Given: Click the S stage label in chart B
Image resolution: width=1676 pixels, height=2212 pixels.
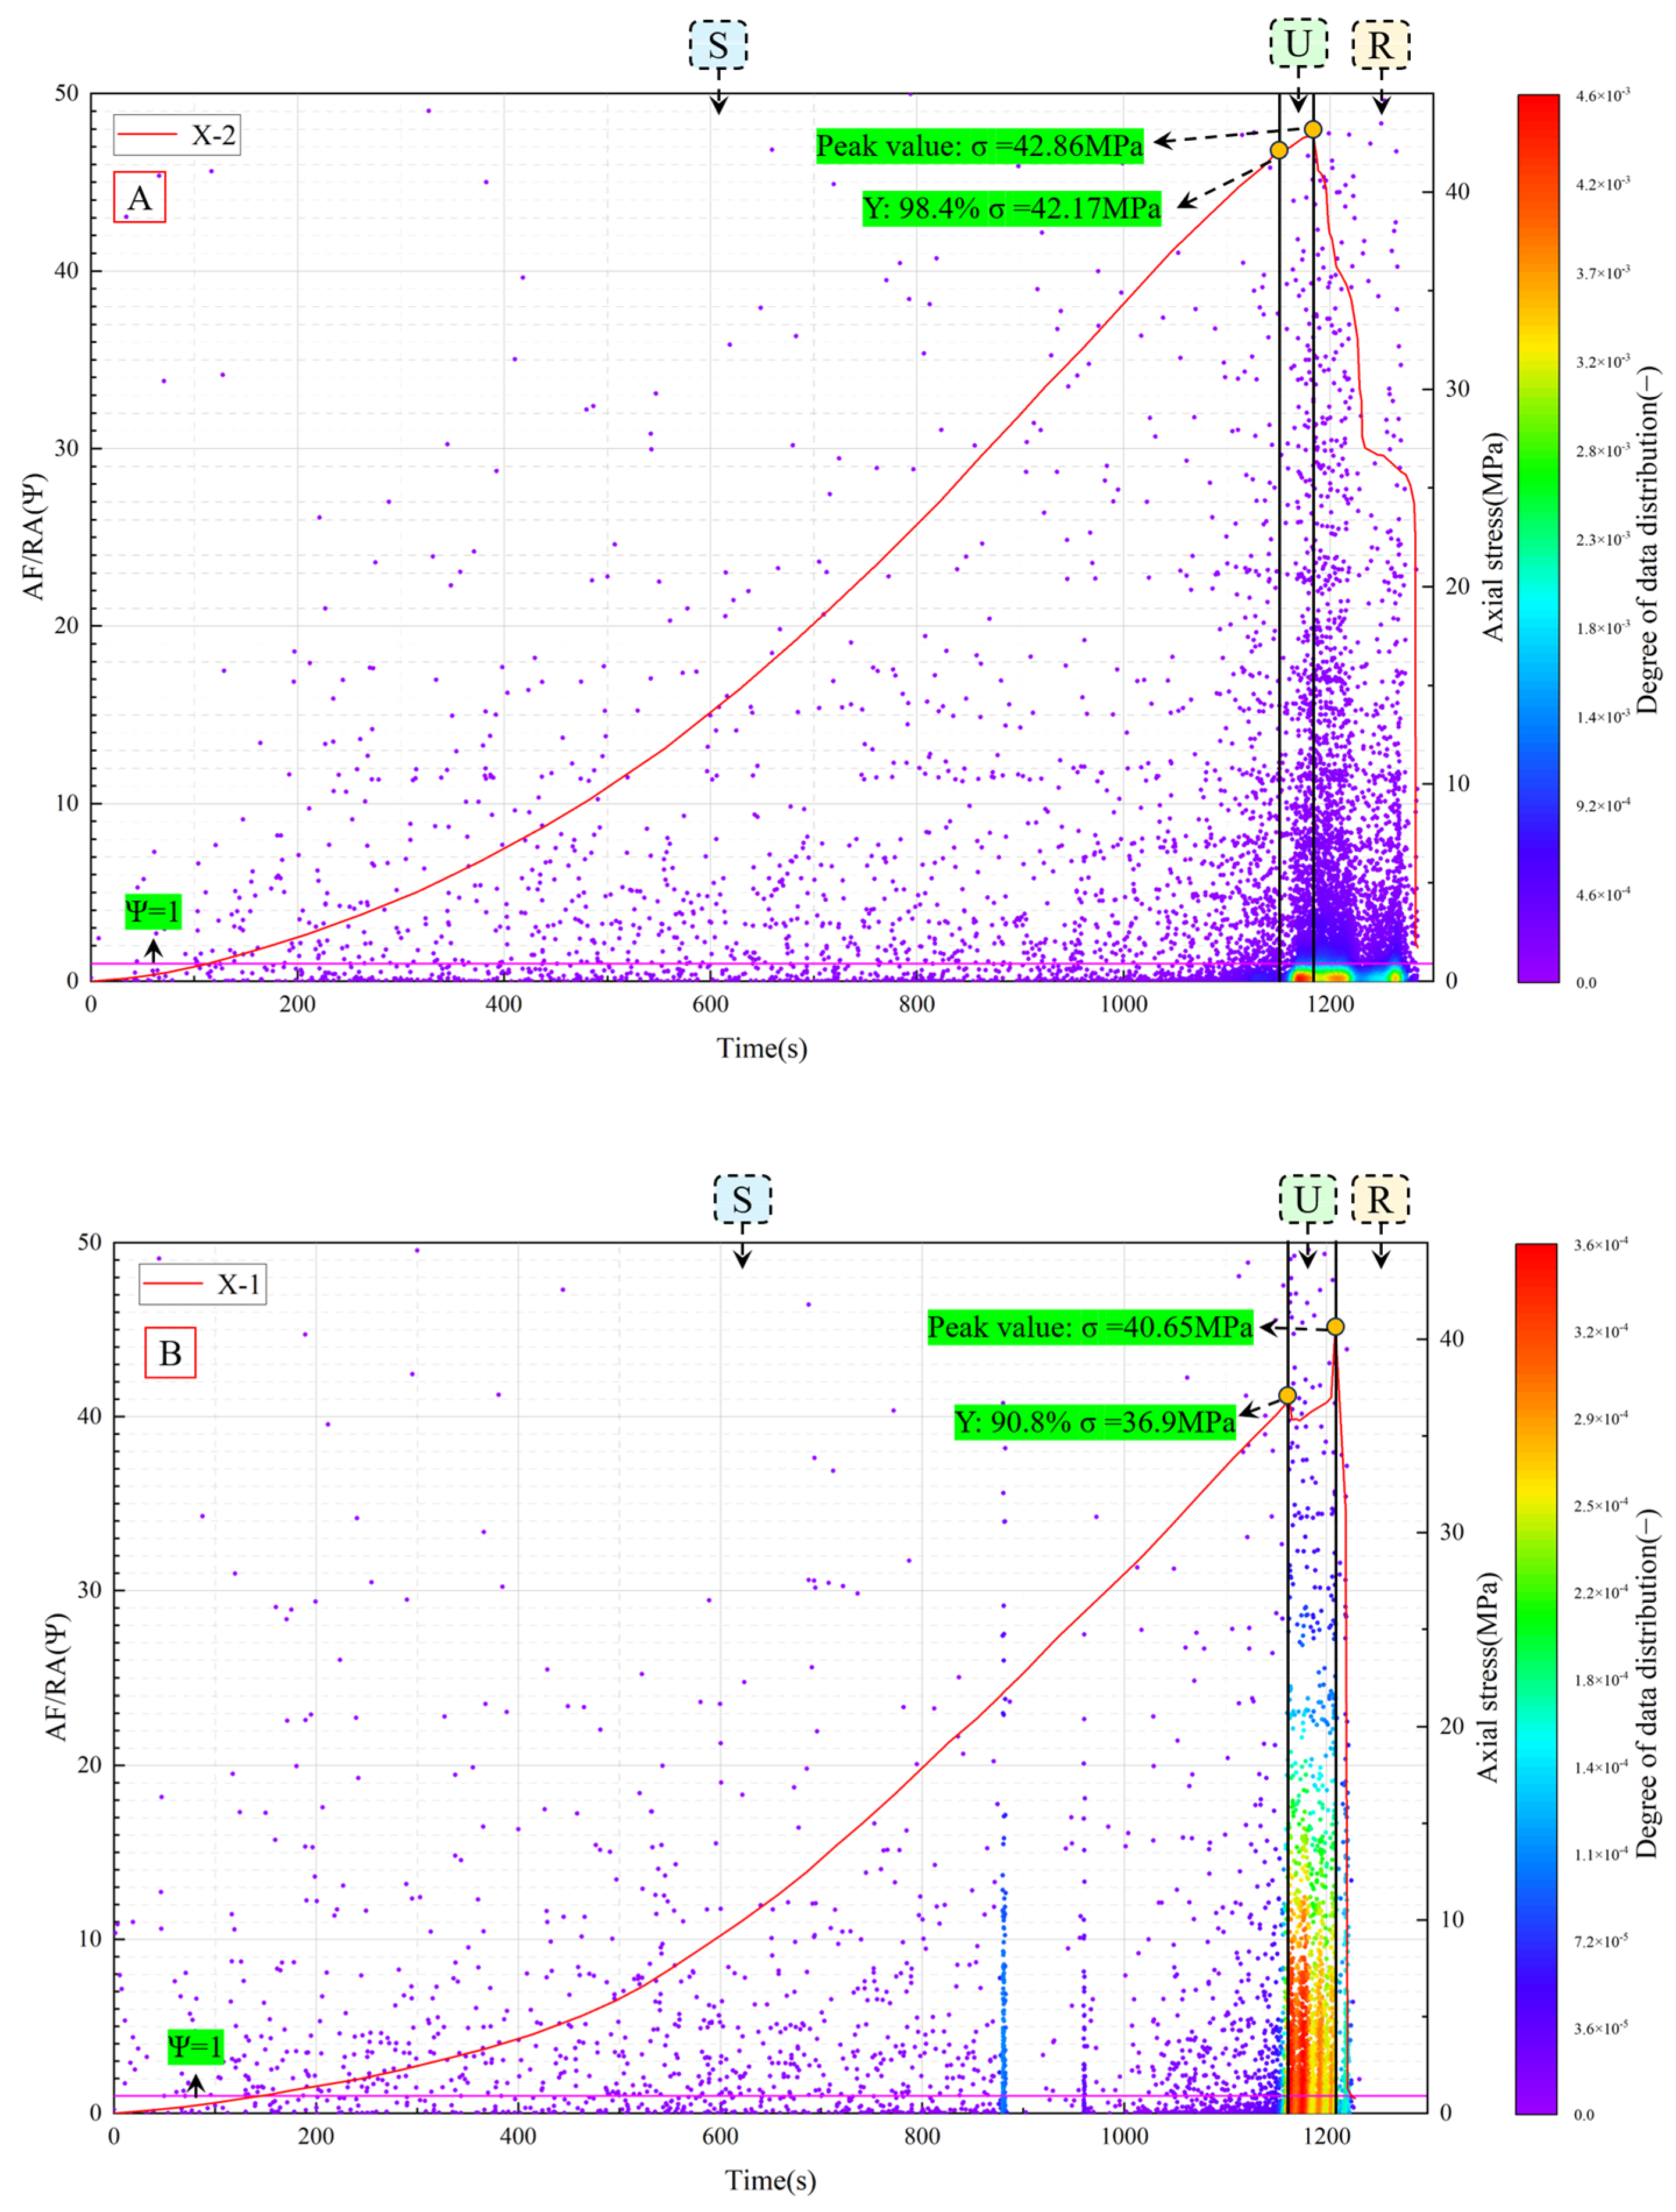Looking at the screenshot, I should pos(742,1199).
